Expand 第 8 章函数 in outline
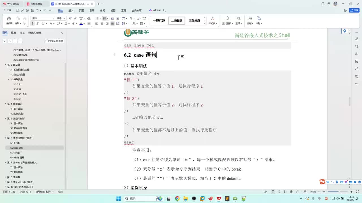Screen dimensions: 362x203 point(5,177)
